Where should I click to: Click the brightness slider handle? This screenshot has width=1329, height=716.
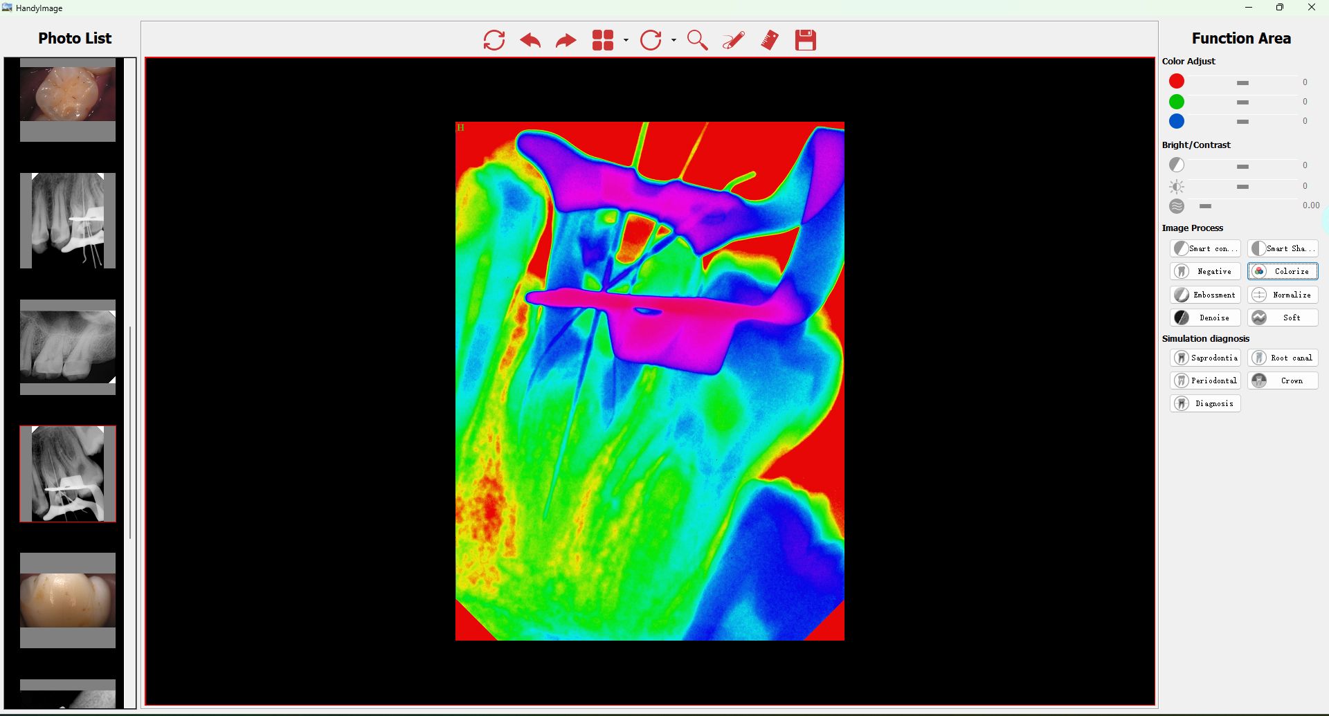tap(1242, 187)
